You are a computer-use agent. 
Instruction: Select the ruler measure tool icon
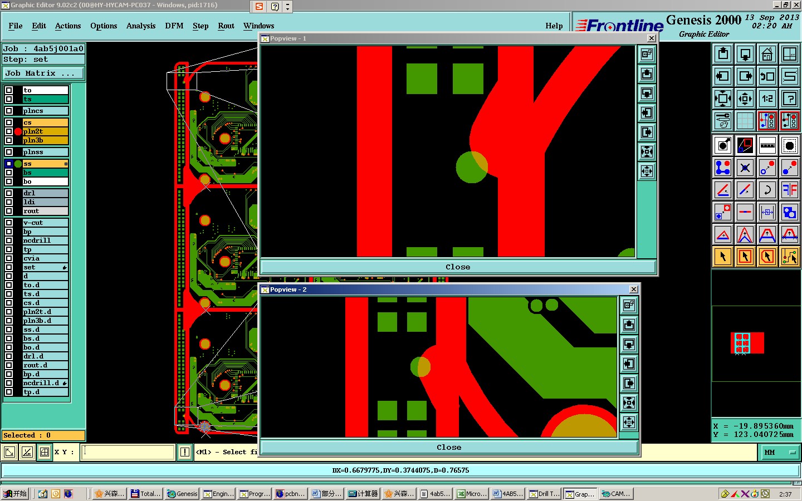[x=767, y=146]
